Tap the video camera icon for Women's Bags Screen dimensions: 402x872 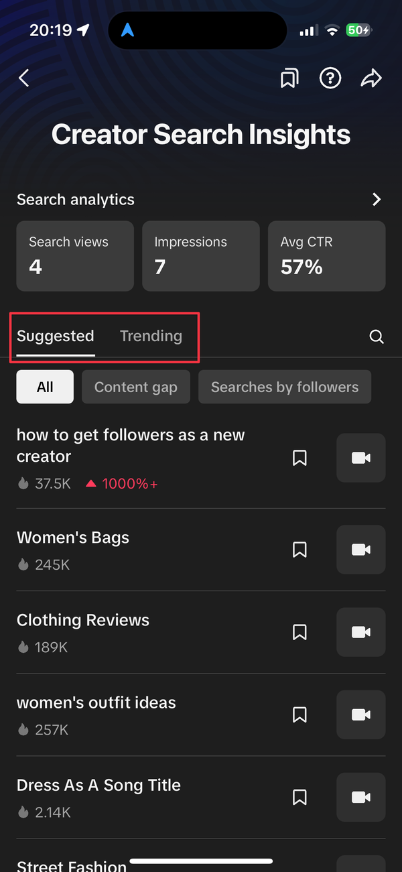pos(361,550)
